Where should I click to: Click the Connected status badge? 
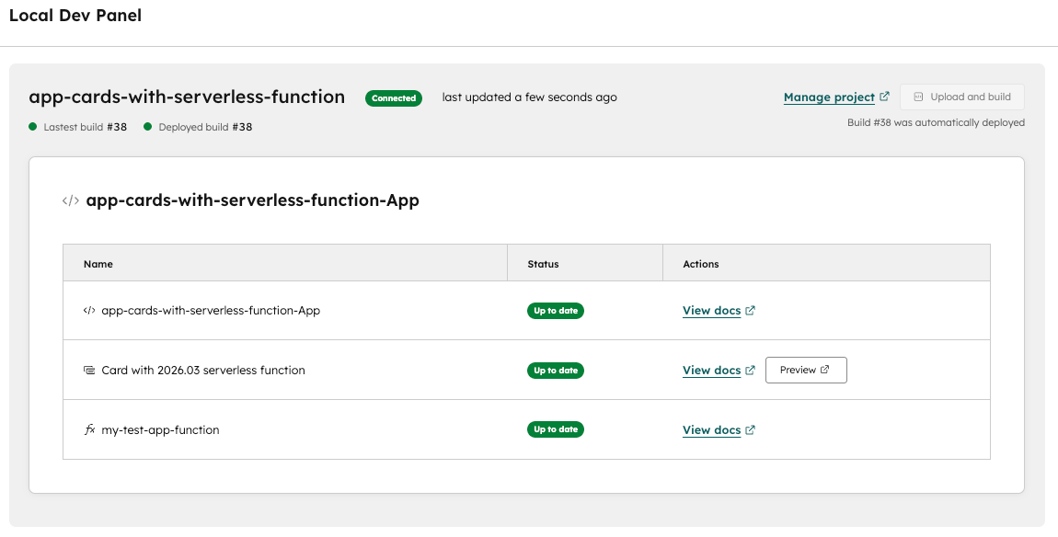pyautogui.click(x=394, y=98)
